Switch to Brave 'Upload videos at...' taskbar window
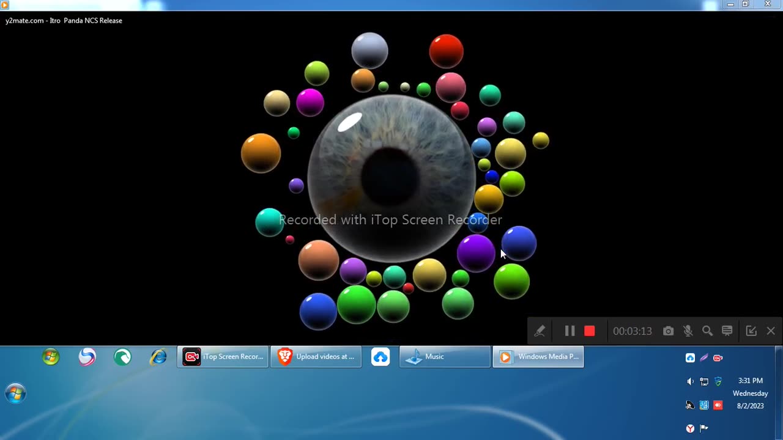Screen dimensions: 783x440 pyautogui.click(x=316, y=357)
